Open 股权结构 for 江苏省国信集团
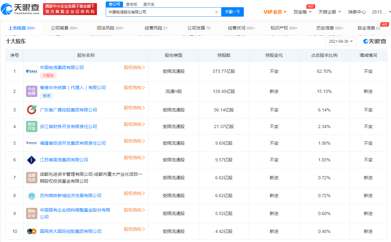 (134, 158)
